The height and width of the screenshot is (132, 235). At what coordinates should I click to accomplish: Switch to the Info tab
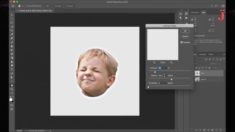[x=203, y=12]
